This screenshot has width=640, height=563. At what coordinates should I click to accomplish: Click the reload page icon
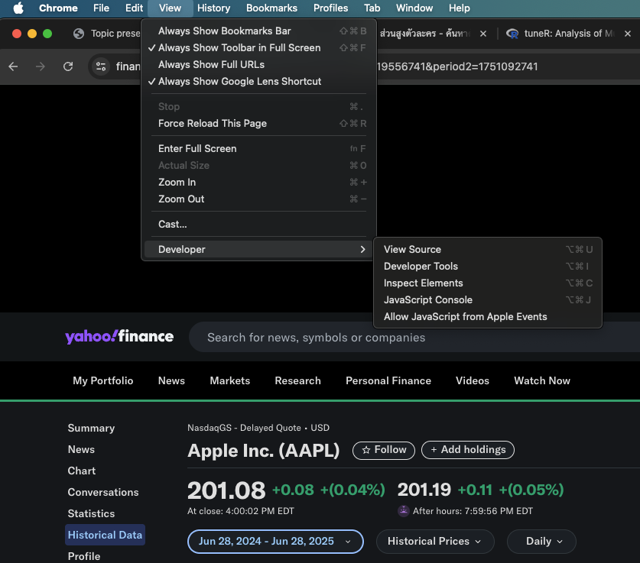coord(68,66)
